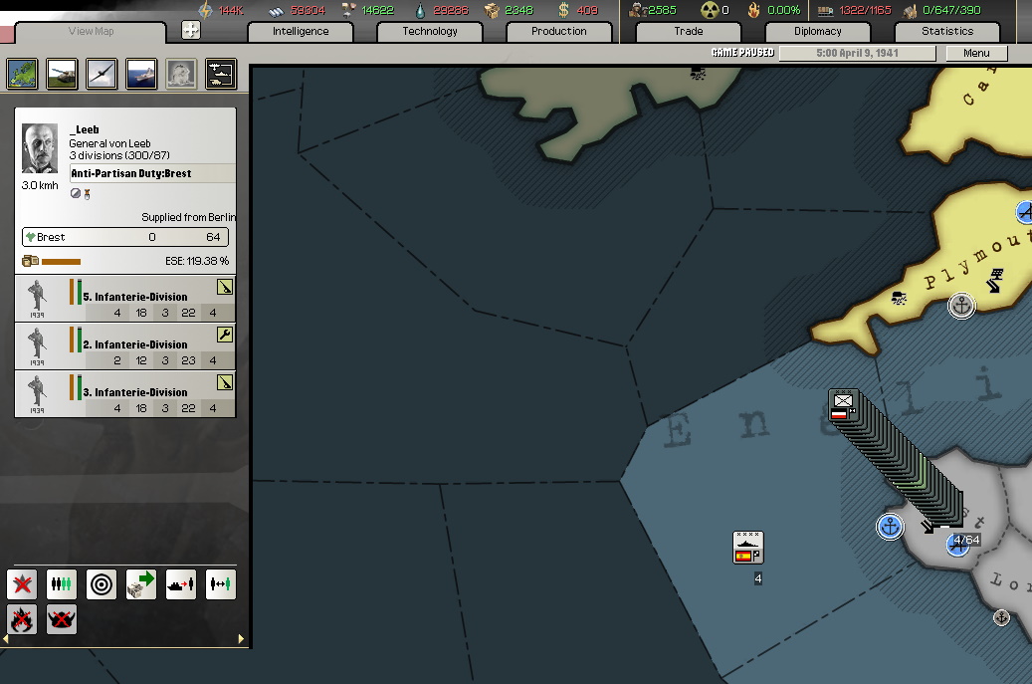Switch to the Technology tab
Image resolution: width=1032 pixels, height=684 pixels.
point(429,31)
